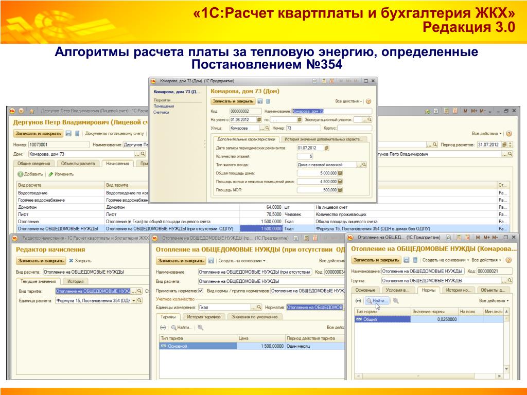This screenshot has width=527, height=395.
Task: Open Условия в... tab
Action: click(x=398, y=290)
